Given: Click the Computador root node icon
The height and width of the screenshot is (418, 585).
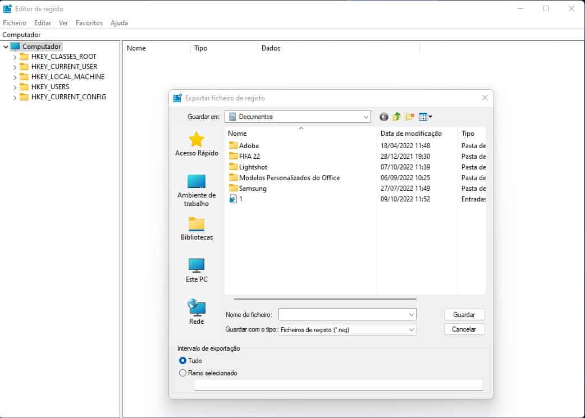Looking at the screenshot, I should point(15,47).
